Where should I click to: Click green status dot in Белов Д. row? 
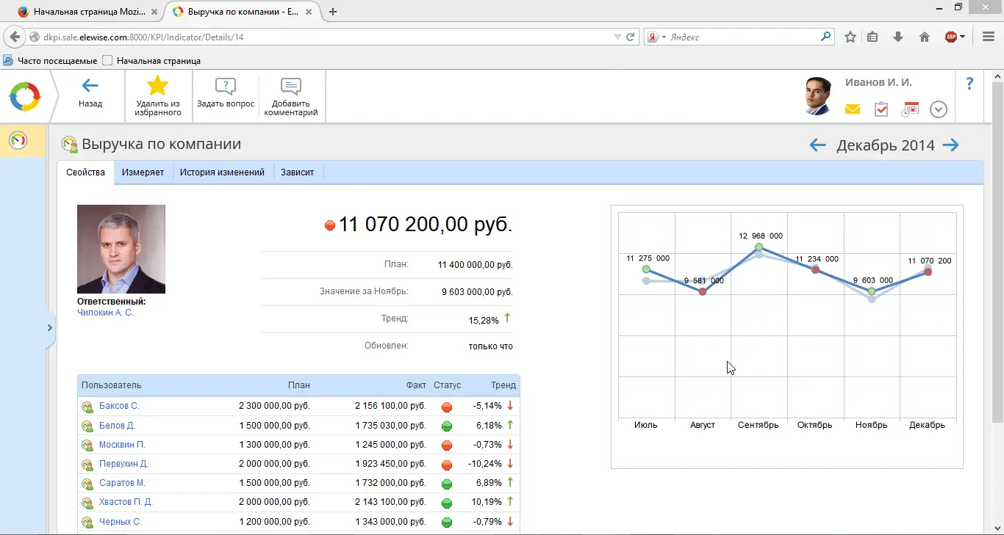[x=447, y=426]
